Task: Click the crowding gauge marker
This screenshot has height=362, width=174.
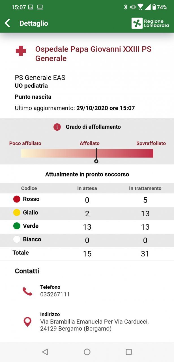Action: point(96,161)
